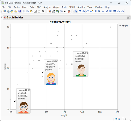The height and width of the screenshot is (121, 131).
Task: Select the Grabber hand tool
Action: (x=88, y=11)
